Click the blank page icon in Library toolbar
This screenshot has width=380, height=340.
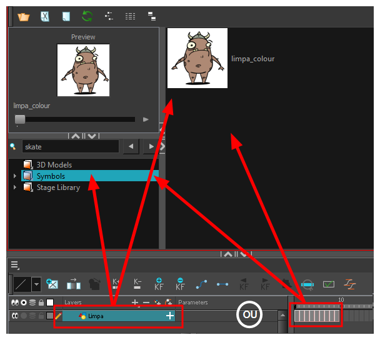point(66,17)
